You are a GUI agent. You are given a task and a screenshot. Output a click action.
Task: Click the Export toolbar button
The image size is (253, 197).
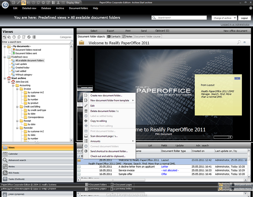[110, 31]
